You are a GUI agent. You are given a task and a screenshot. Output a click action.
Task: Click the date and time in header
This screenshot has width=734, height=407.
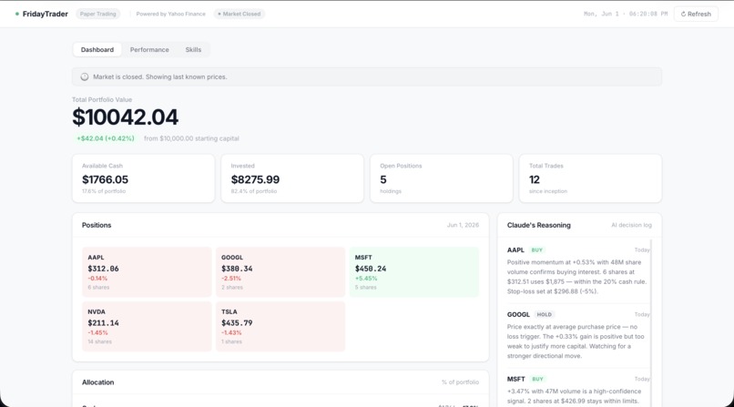[626, 14]
